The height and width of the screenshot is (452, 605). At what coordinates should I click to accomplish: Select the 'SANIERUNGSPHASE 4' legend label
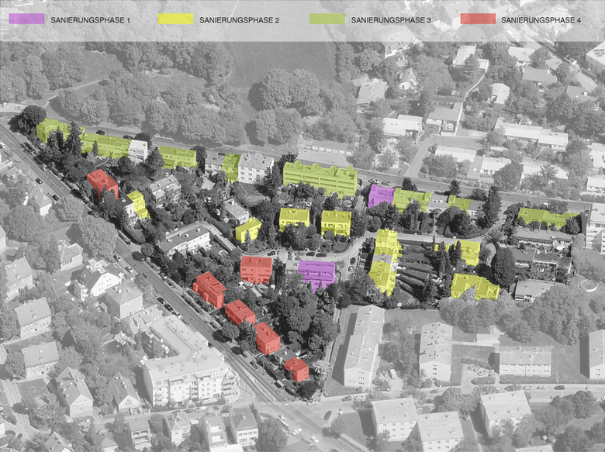point(541,19)
